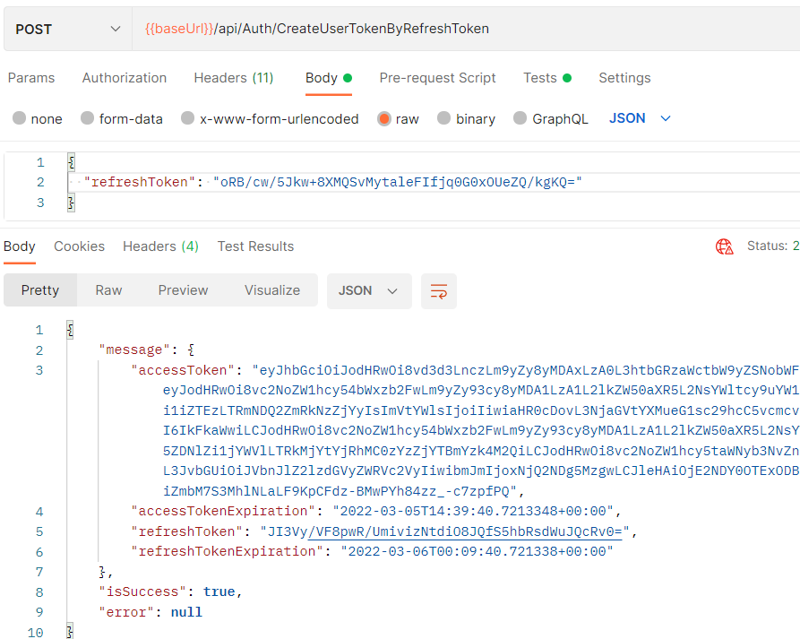
Task: Select the GraphQL body type radio
Action: [x=520, y=118]
